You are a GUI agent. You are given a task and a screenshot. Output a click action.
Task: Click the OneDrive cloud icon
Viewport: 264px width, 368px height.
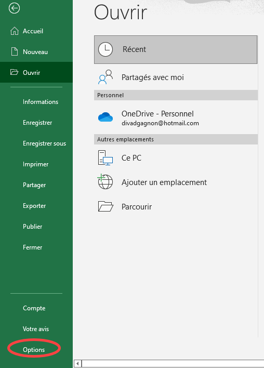105,117
